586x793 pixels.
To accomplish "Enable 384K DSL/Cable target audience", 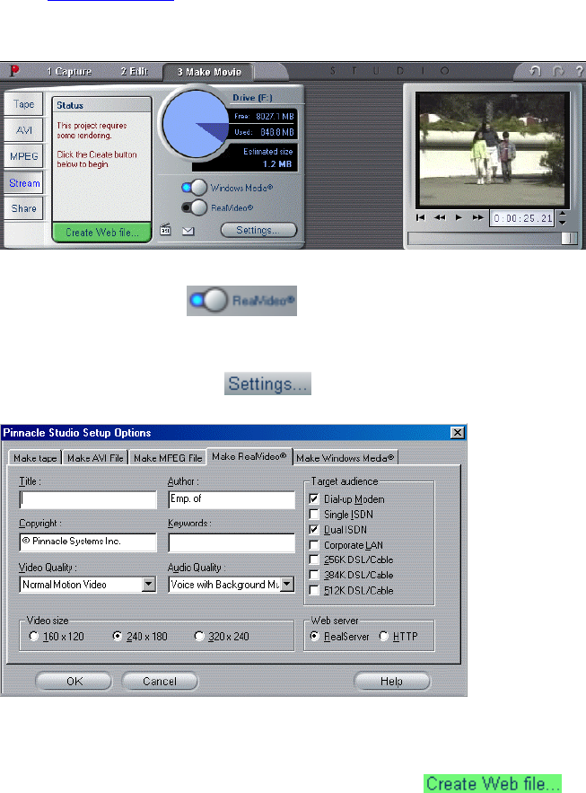I will (314, 575).
